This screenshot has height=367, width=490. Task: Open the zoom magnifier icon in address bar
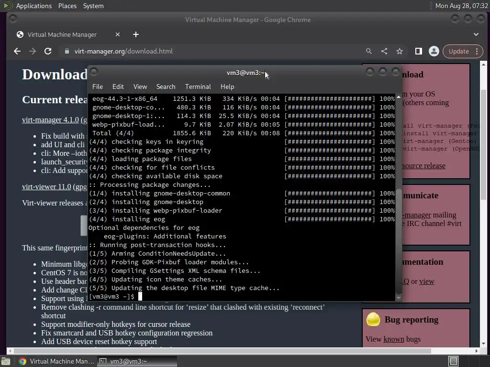point(369,51)
